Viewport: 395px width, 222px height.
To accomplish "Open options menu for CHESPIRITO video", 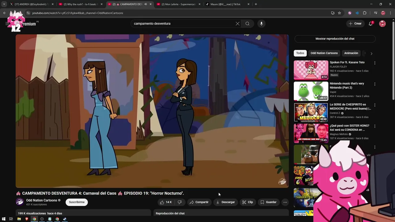I will 375,105.
